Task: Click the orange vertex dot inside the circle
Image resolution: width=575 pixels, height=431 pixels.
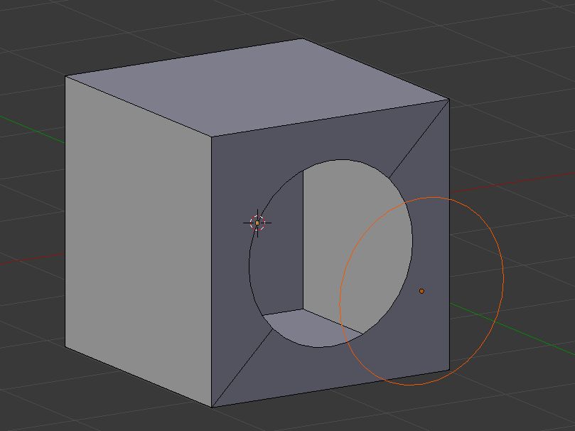Action: pyautogui.click(x=421, y=291)
